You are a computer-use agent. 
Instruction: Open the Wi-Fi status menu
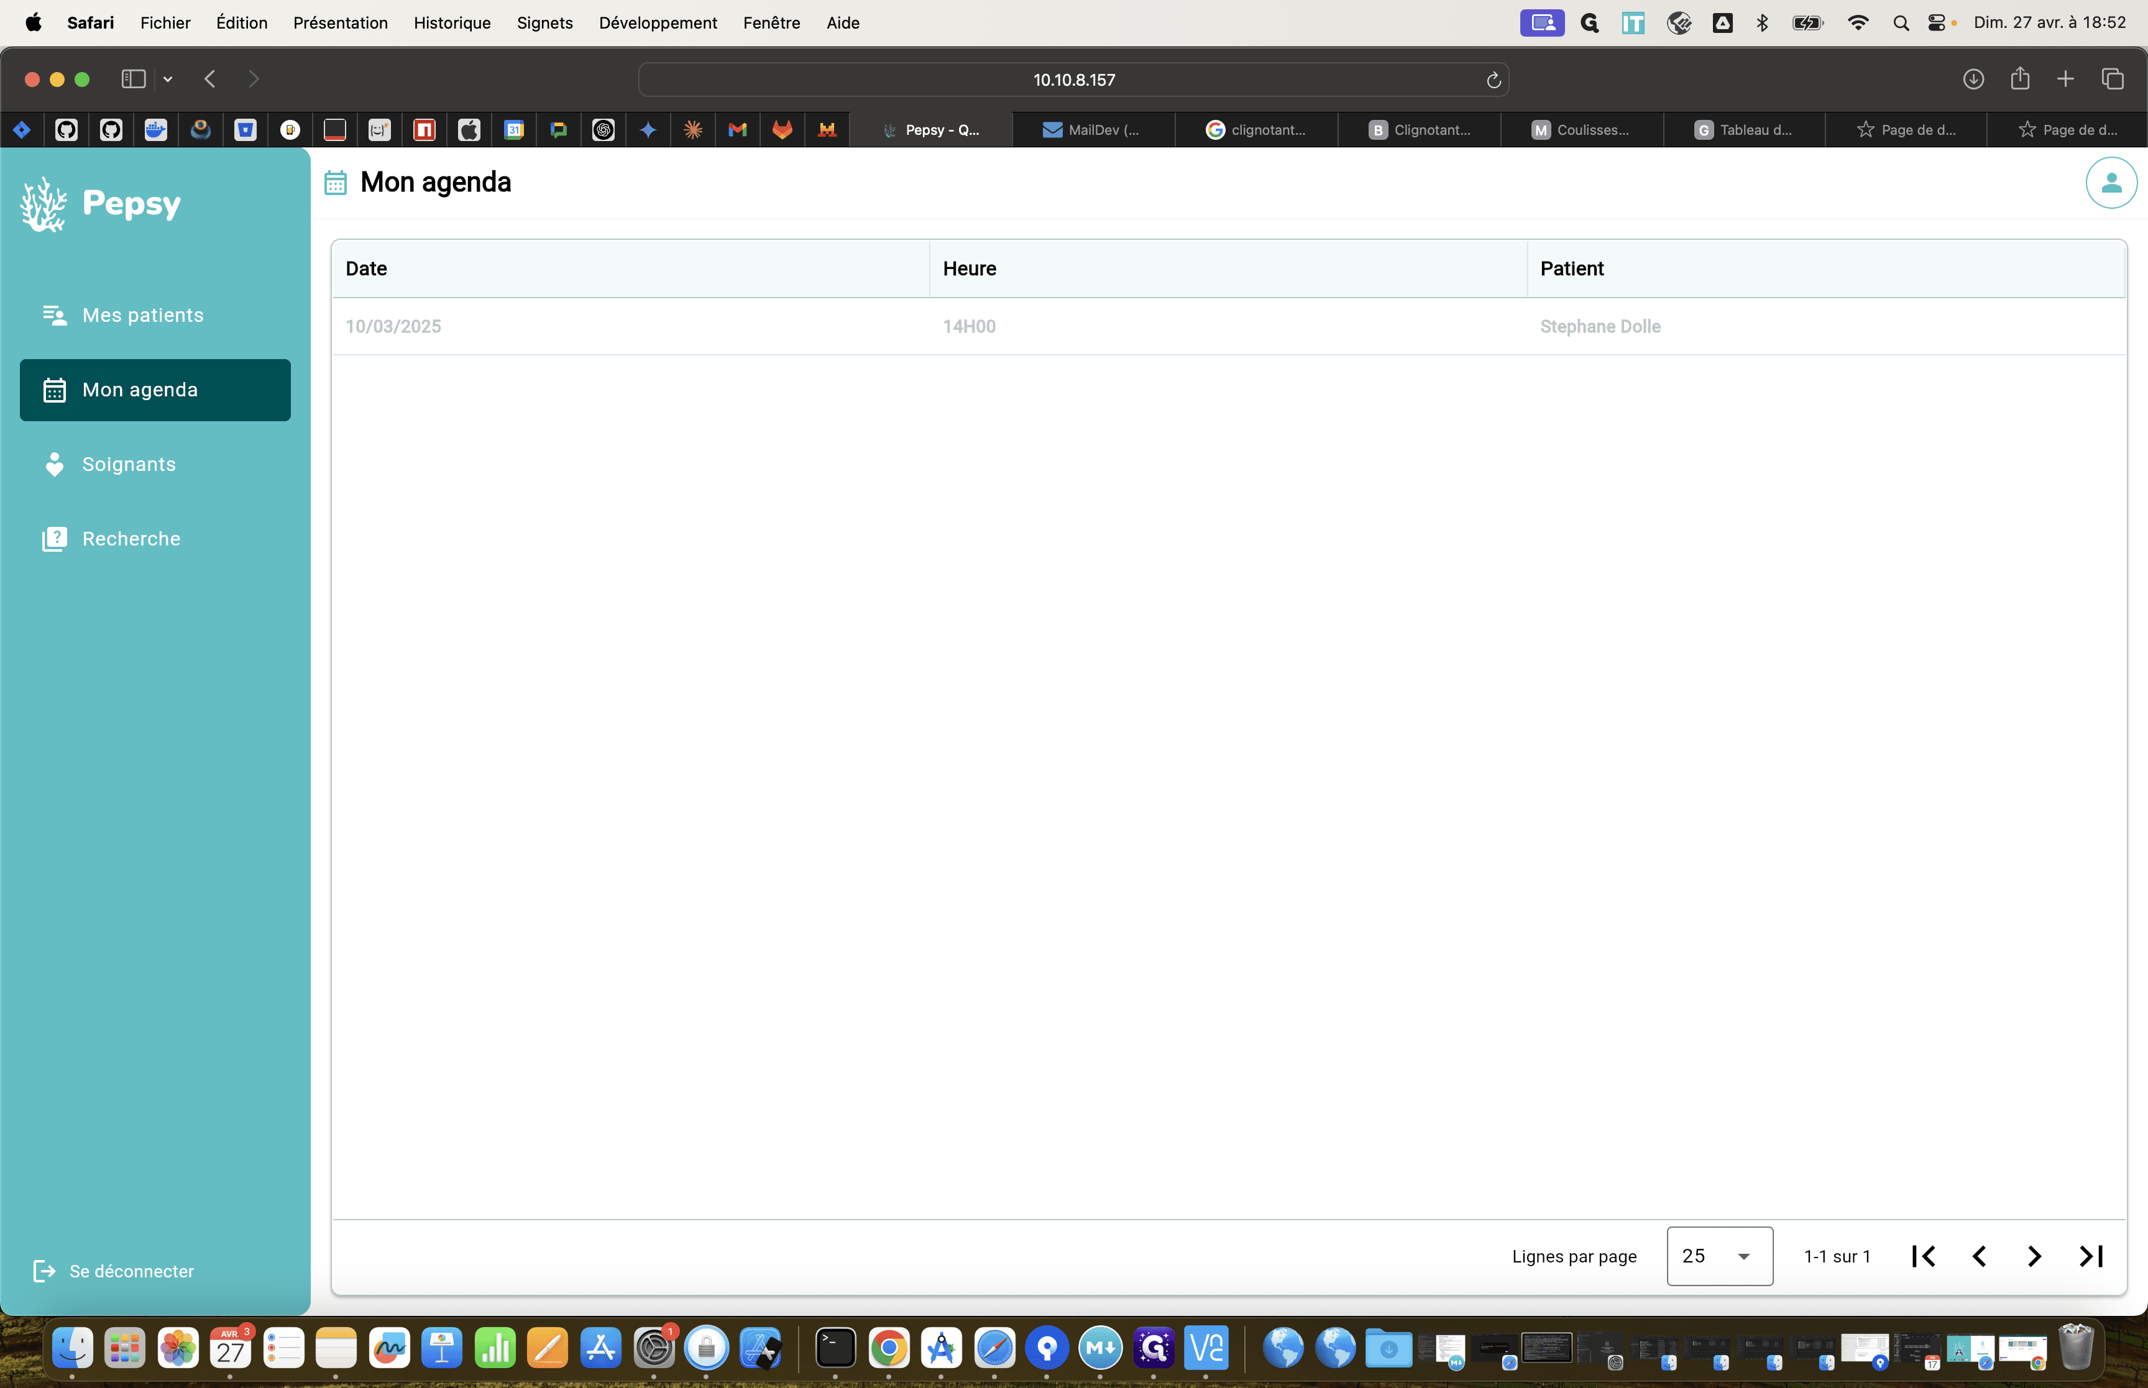1857,24
